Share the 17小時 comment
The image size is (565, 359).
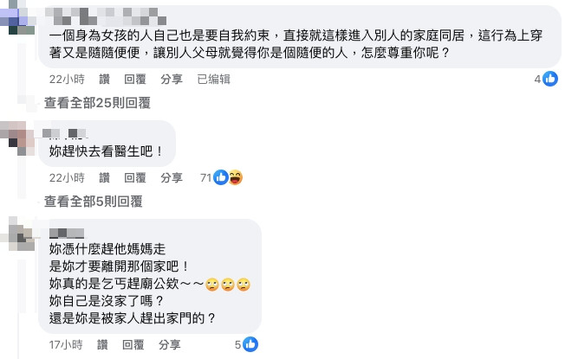pos(169,345)
